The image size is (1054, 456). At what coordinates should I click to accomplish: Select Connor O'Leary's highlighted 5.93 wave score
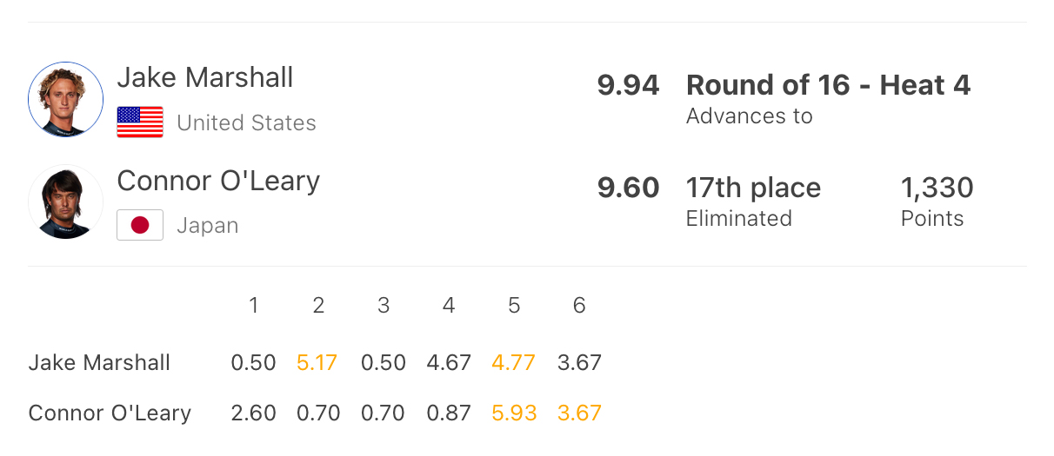[x=514, y=413]
